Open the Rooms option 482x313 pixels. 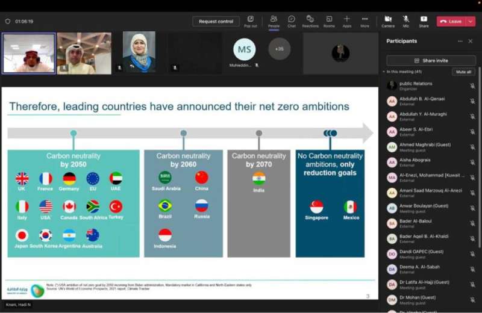(x=329, y=21)
